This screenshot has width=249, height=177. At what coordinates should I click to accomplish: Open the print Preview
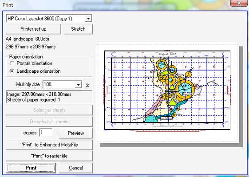[76, 133]
